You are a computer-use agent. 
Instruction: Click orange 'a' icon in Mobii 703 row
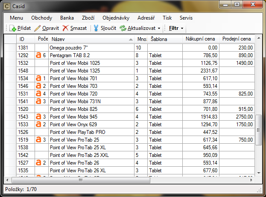click(x=38, y=86)
